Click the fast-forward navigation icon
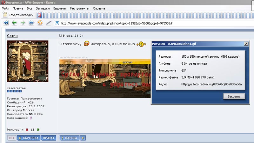Image resolution: width=254 pixels, height=143 pixels. click(31, 23)
